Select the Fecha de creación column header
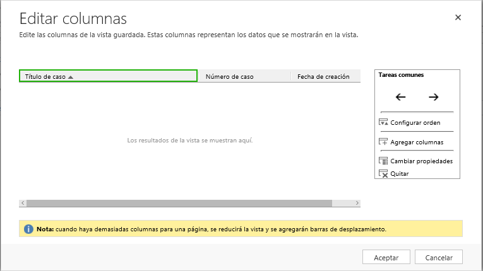The image size is (483, 271). 323,76
